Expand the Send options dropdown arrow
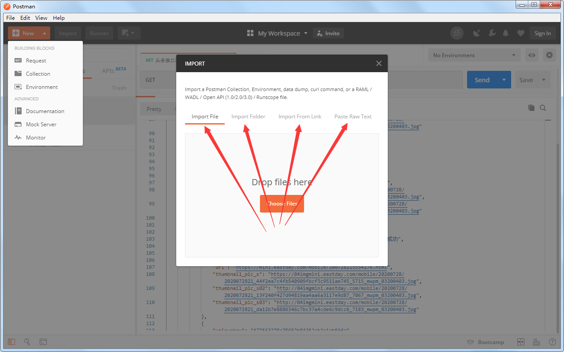The height and width of the screenshot is (352, 564). coord(504,80)
